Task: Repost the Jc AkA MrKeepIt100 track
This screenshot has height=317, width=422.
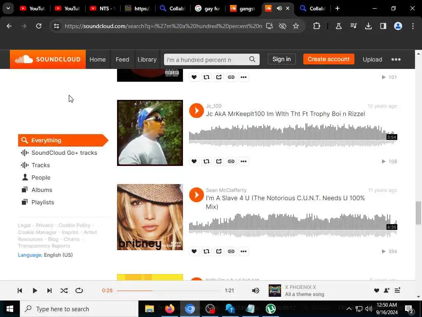Action: (x=206, y=161)
